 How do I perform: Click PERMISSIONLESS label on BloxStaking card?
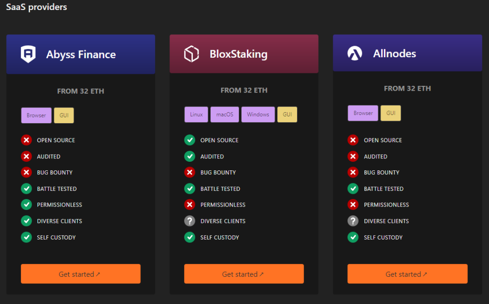(223, 205)
